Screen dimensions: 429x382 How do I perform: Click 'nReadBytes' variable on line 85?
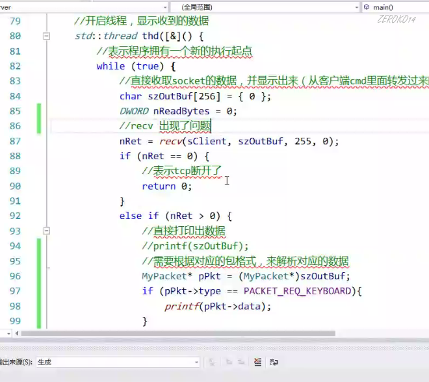point(181,111)
